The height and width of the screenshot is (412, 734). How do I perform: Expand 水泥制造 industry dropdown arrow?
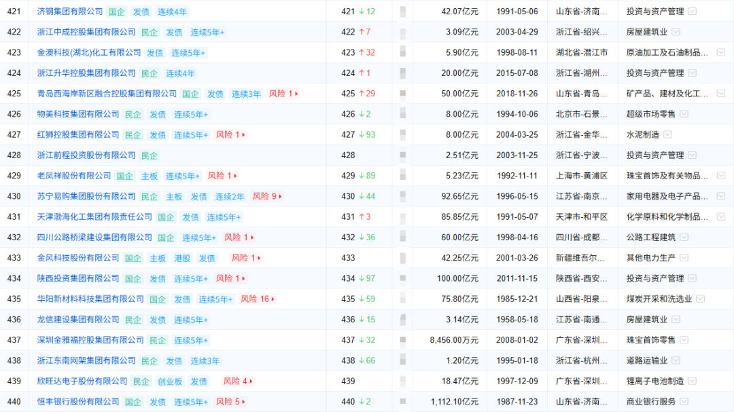coord(667,134)
